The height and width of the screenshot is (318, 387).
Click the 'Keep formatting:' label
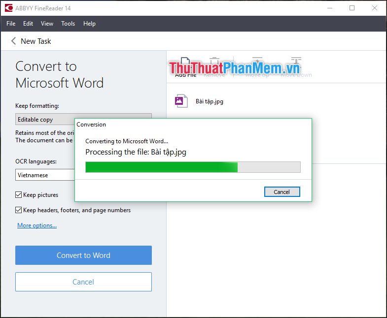pos(37,106)
